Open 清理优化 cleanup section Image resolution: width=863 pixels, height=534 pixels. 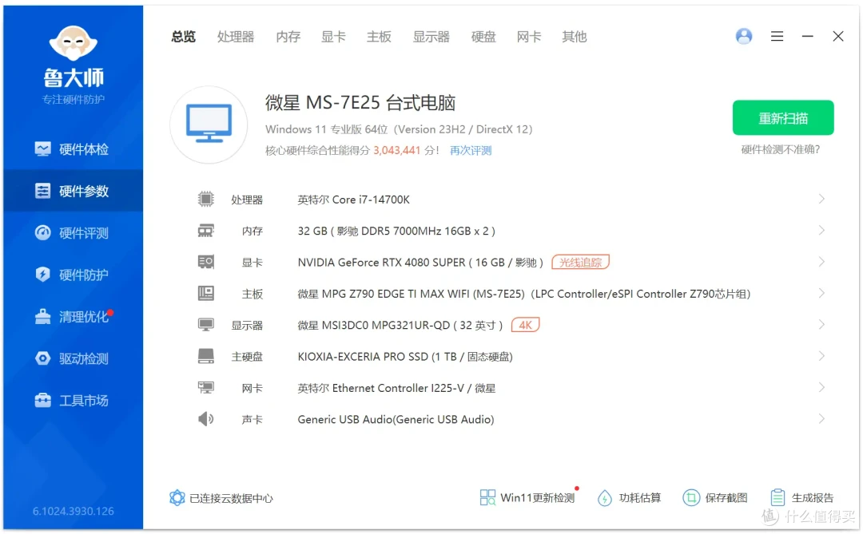pyautogui.click(x=72, y=316)
